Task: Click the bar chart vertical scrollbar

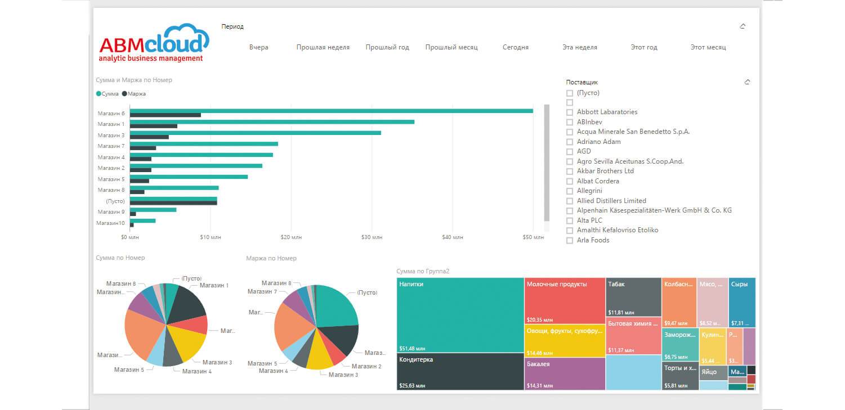Action: click(x=546, y=163)
